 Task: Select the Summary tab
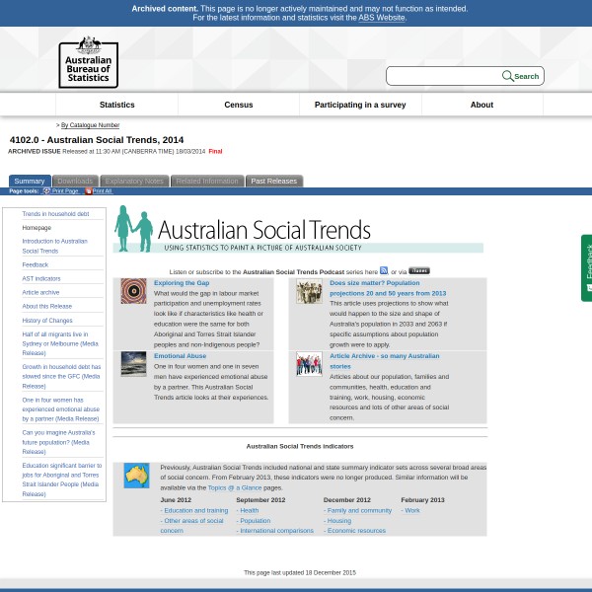(x=29, y=181)
